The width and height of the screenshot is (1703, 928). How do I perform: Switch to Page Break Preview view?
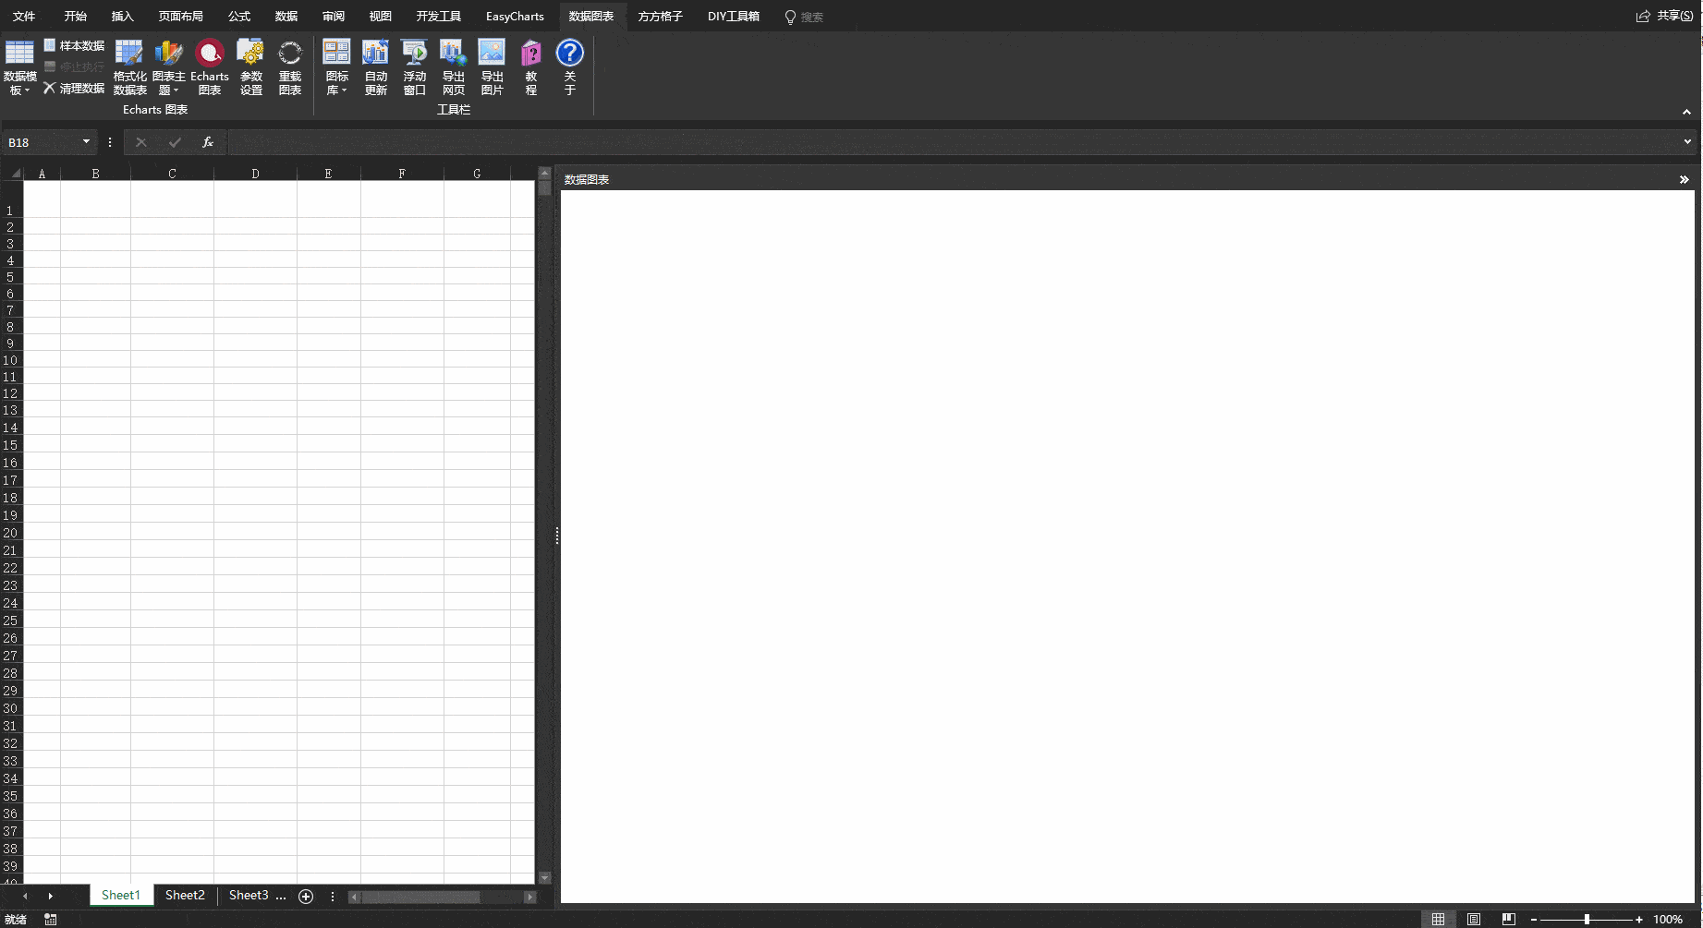pyautogui.click(x=1509, y=919)
